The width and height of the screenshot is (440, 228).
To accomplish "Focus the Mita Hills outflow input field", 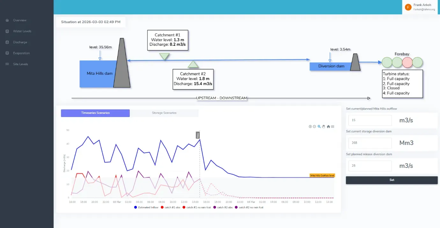I will point(370,121).
